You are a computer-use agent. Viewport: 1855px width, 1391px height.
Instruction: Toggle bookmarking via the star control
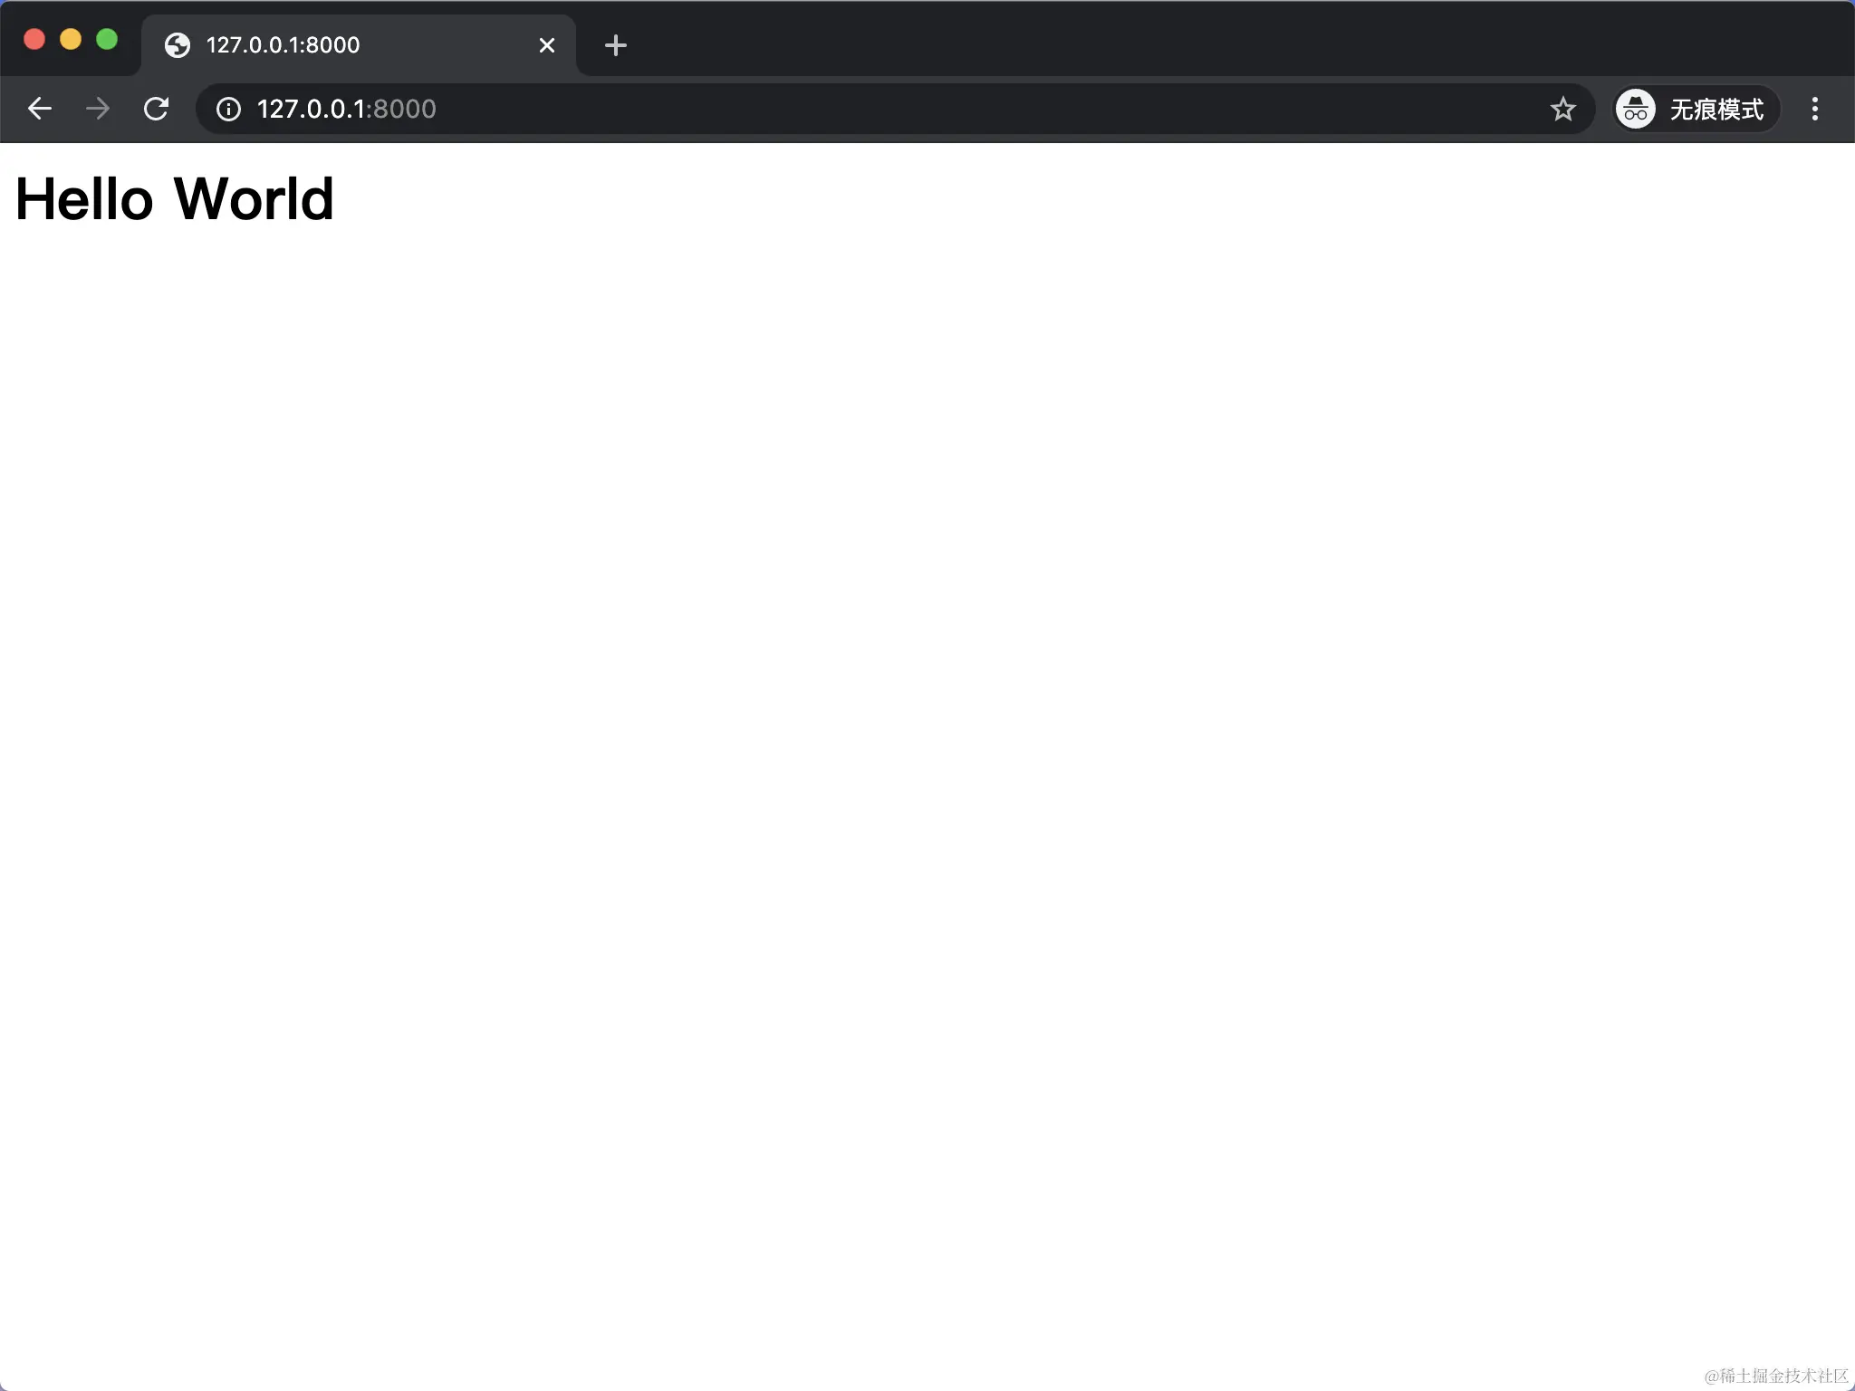(1562, 109)
